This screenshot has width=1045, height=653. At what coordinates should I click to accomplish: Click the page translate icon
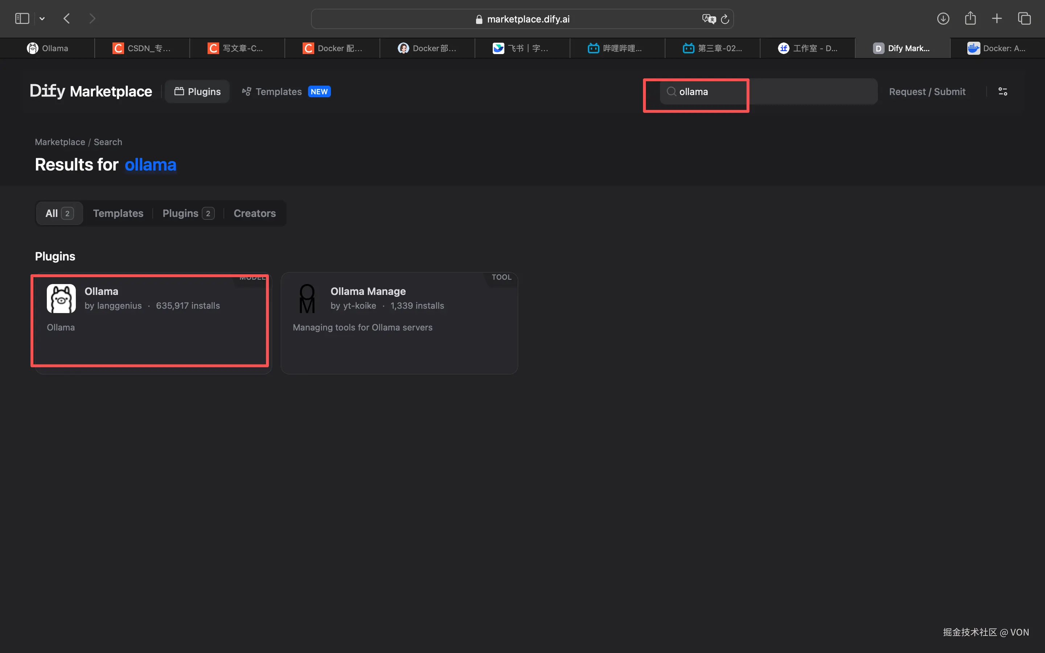708,19
